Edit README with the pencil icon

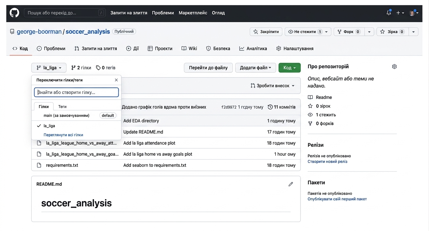click(x=291, y=184)
